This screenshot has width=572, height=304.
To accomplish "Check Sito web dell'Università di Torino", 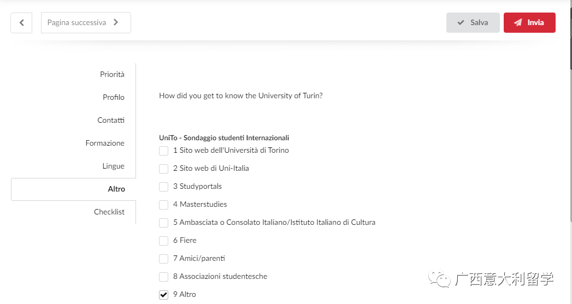I will [x=163, y=151].
